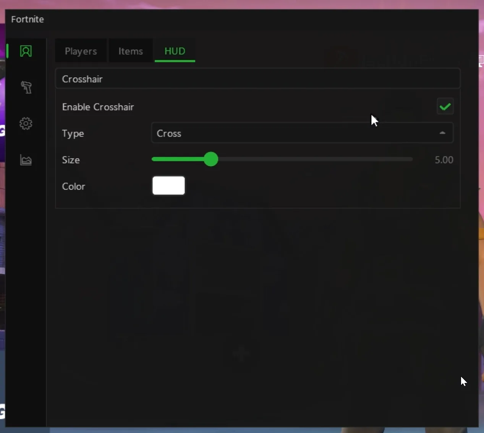
Task: Switch to the Players tab
Action: (81, 51)
